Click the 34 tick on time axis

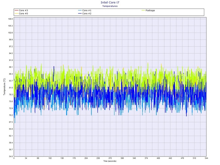coord(26,158)
